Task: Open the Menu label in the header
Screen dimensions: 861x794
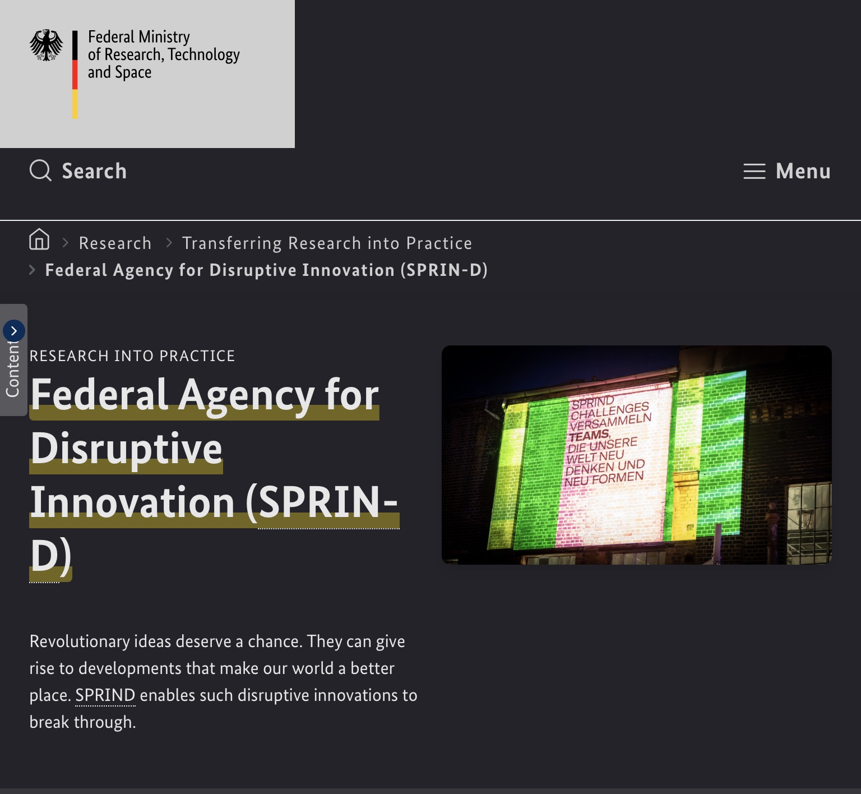Action: click(x=803, y=171)
